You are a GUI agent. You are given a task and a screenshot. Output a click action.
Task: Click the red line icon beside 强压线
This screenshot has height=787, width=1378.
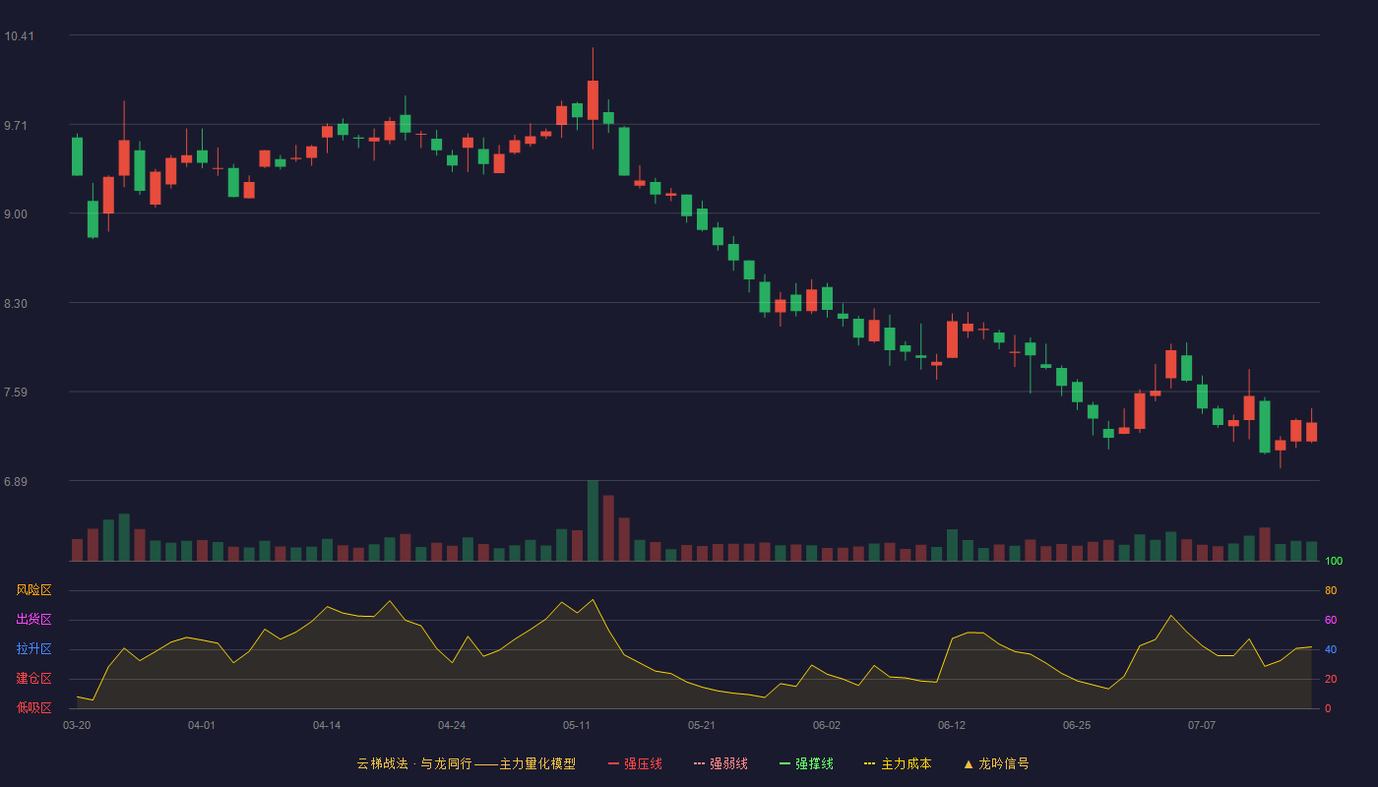point(613,763)
